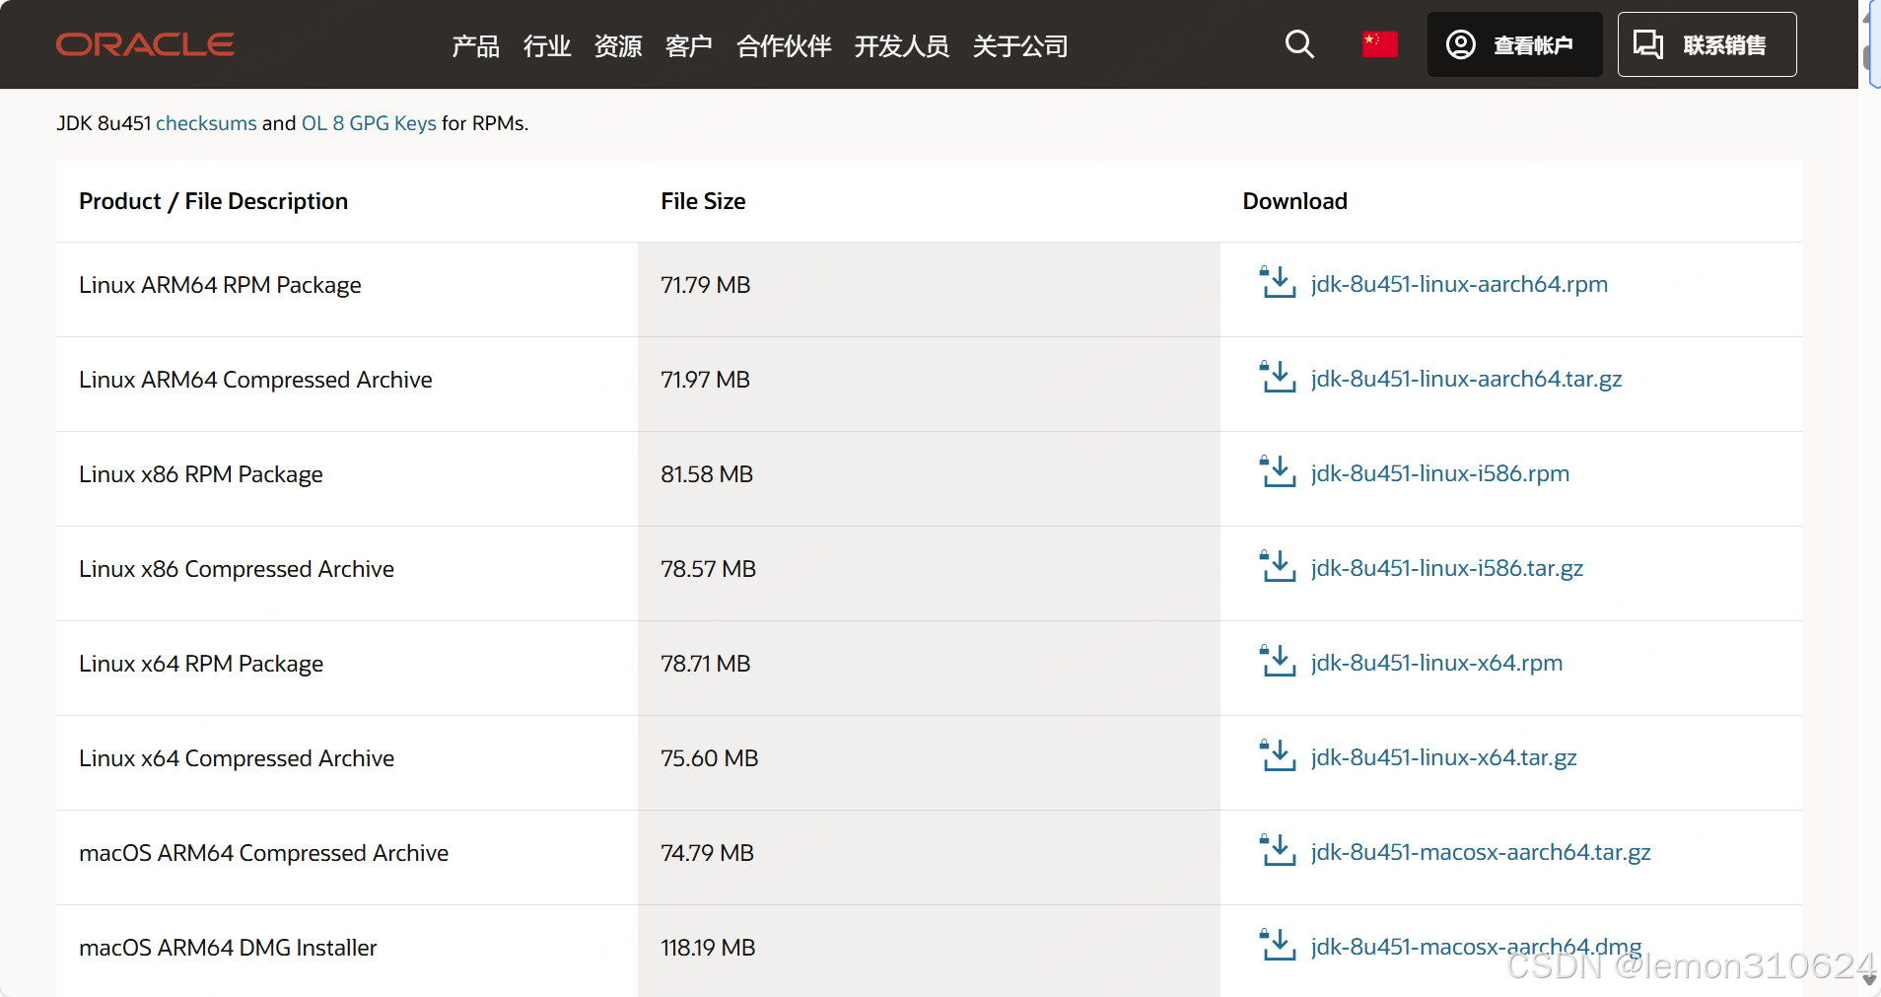Viewport: 1881px width, 997px height.
Task: Select macOS ARM64 Compressed Archive description
Action: pyautogui.click(x=263, y=853)
